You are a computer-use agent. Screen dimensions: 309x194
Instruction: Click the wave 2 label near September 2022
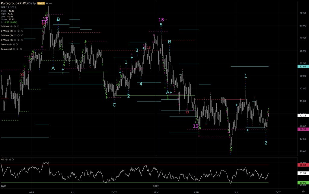tap(266, 143)
